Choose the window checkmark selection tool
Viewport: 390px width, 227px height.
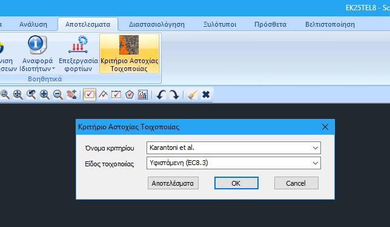pos(116,95)
